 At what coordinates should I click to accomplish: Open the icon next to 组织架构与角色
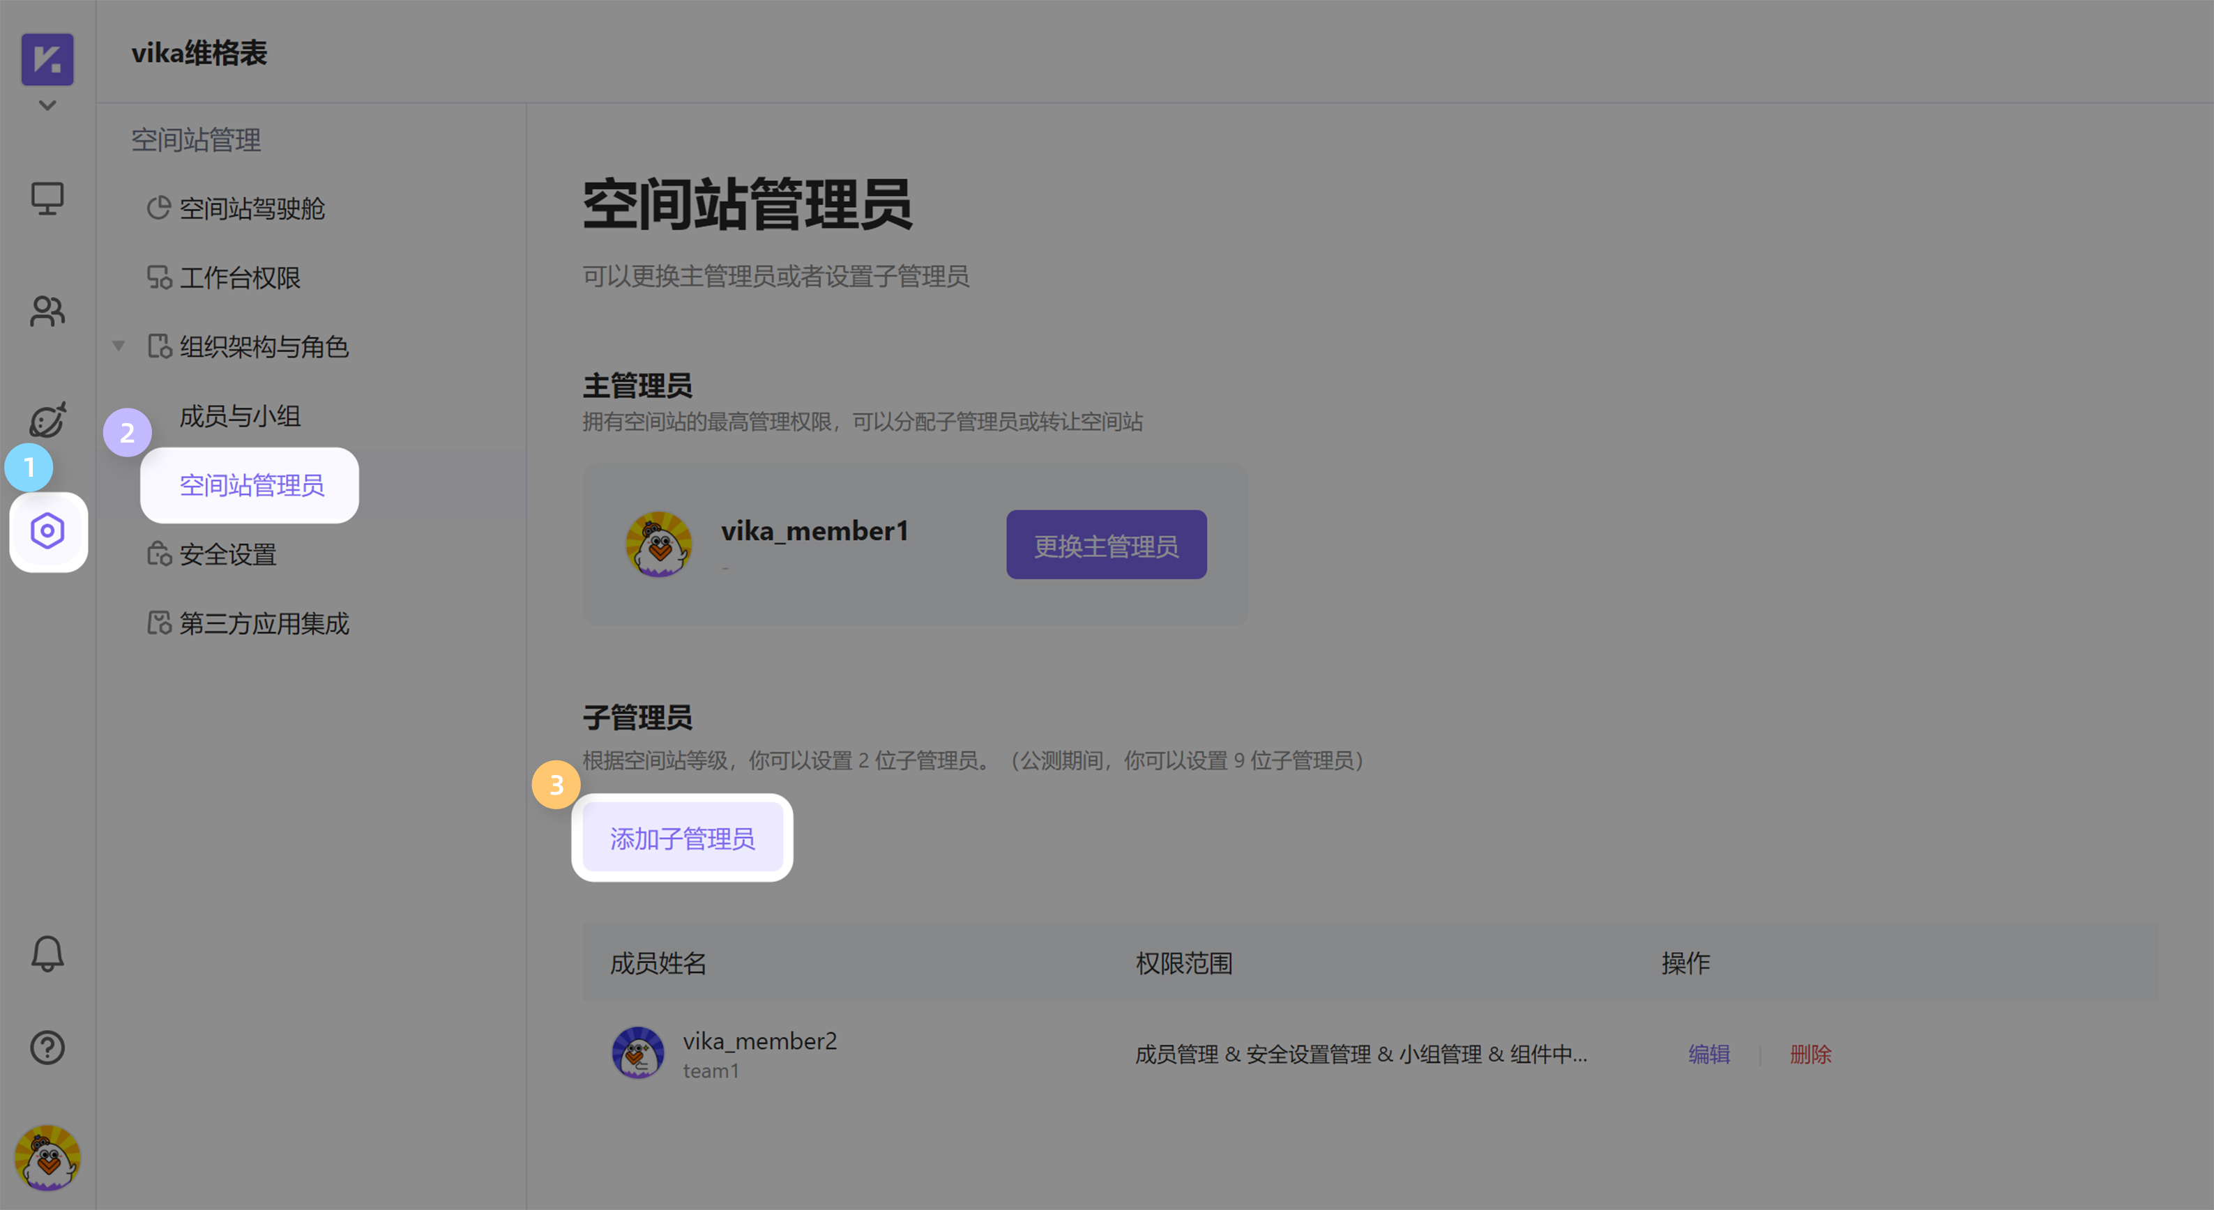(x=159, y=346)
